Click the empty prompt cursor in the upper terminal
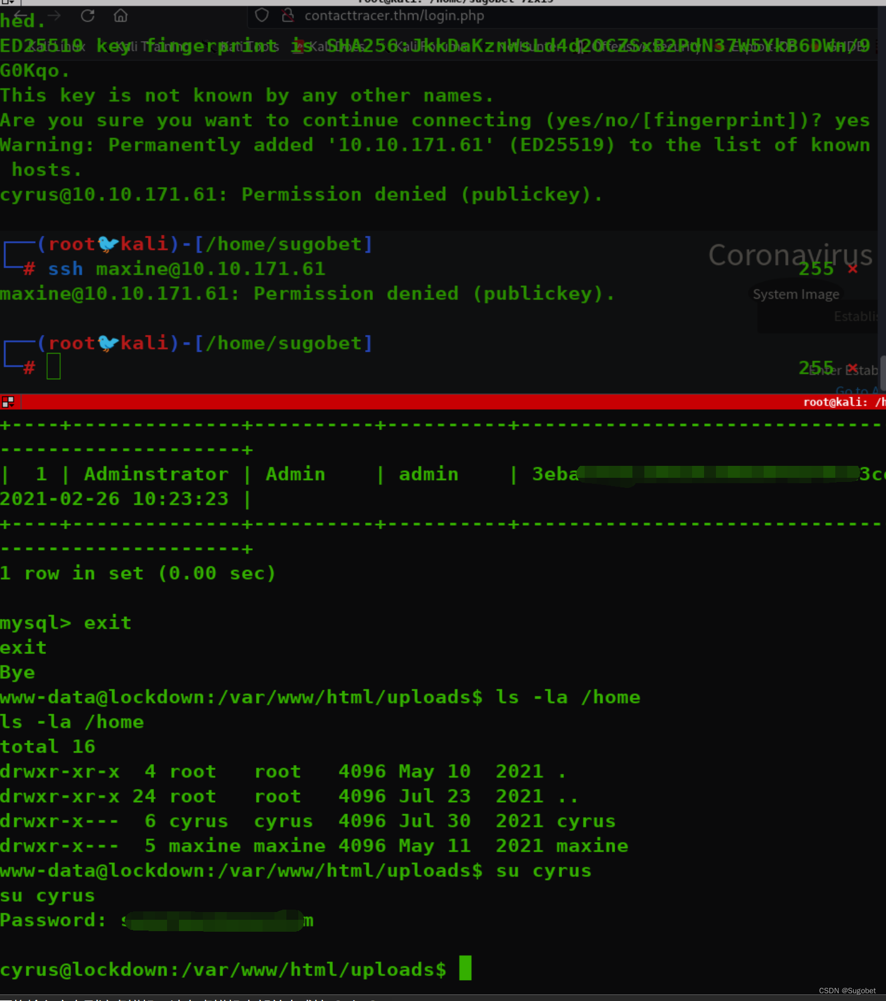This screenshot has width=886, height=1001. (x=54, y=366)
